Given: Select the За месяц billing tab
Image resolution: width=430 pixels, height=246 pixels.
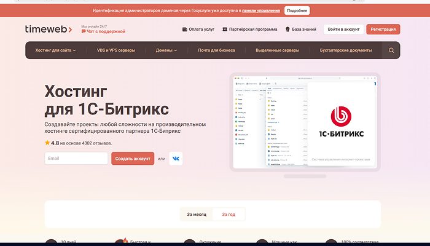Looking at the screenshot, I should [197, 215].
